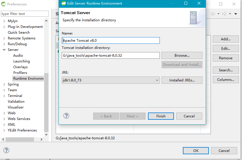
Task: Expand the Mylyn tree node
Action: (x=4, y=21)
